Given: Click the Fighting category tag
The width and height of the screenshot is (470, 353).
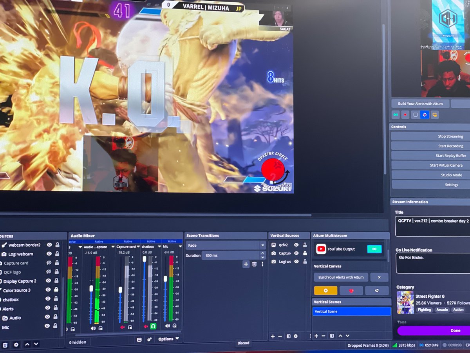Looking at the screenshot, I should (x=424, y=310).
